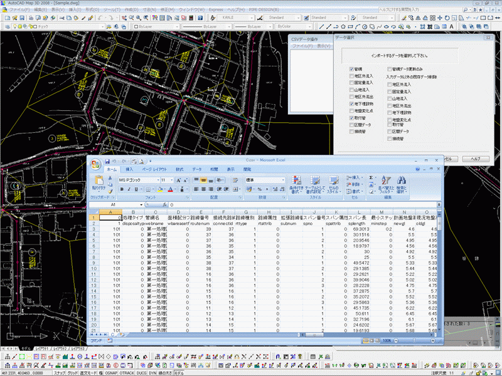Image resolution: width=502 pixels, height=376 pixels.
Task: Open the MS Pゴシック font name dropdown
Action: tap(157, 180)
